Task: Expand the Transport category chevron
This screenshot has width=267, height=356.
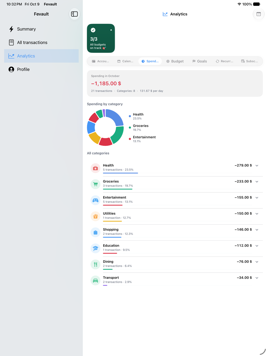Action: [x=257, y=278]
